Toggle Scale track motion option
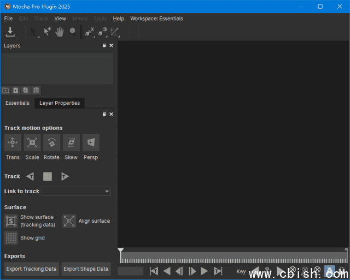Screen dimensions: 350x280 pos(32,142)
